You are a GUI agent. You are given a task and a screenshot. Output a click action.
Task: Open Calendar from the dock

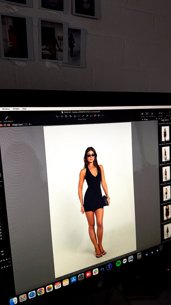tap(58, 285)
